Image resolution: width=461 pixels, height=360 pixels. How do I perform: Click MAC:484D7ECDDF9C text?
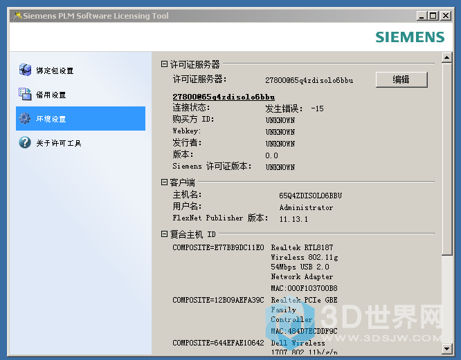pyautogui.click(x=304, y=331)
